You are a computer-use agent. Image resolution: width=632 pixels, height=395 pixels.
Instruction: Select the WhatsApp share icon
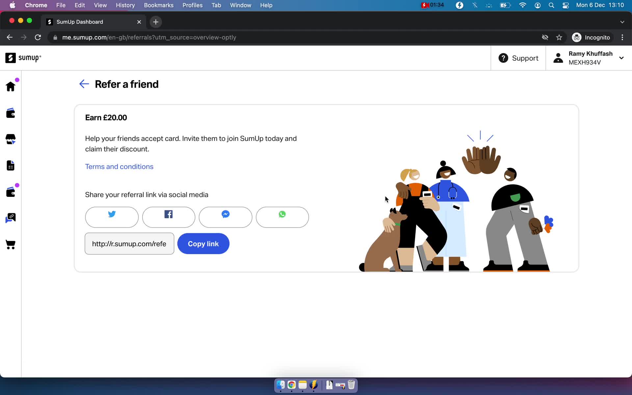[282, 217]
